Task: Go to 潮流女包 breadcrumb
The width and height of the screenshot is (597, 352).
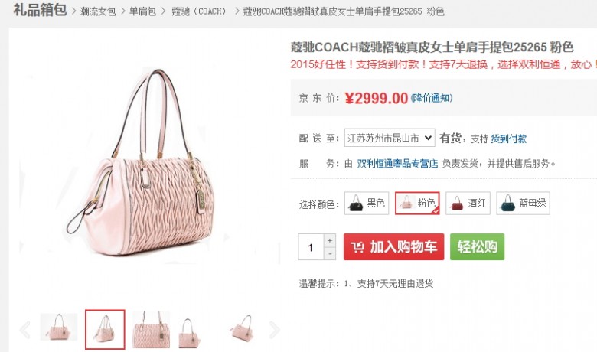Action: coord(98,11)
